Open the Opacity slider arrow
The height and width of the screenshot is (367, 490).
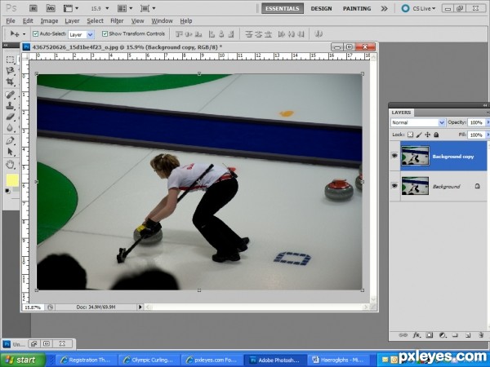coord(488,122)
